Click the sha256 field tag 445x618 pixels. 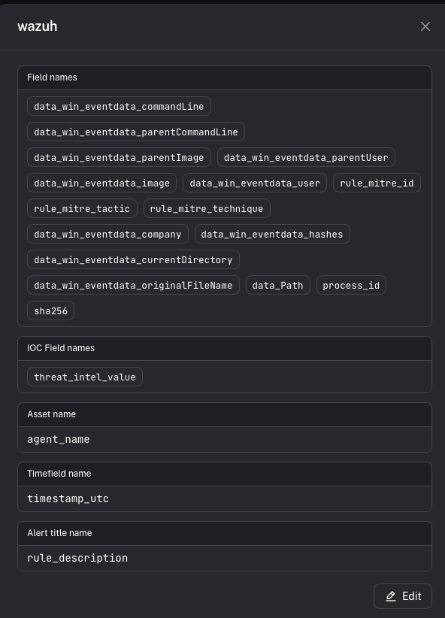[x=50, y=311]
